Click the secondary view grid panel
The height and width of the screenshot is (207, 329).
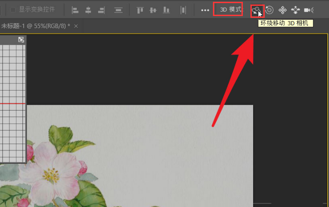[13, 103]
